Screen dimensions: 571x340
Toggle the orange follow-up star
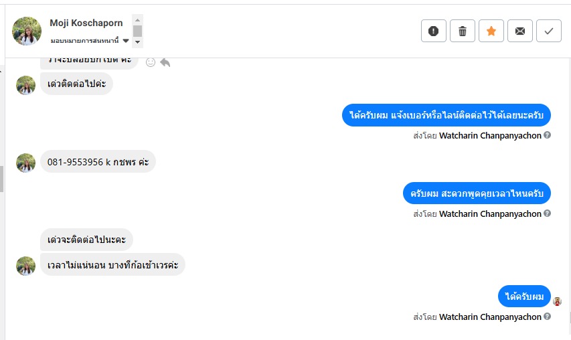coord(491,31)
